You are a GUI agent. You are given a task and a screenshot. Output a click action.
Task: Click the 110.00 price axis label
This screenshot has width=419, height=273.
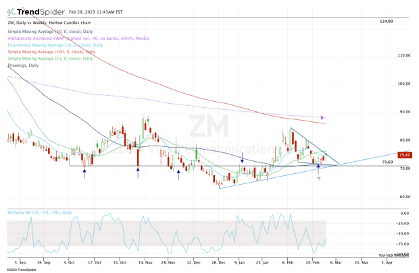coord(403,55)
